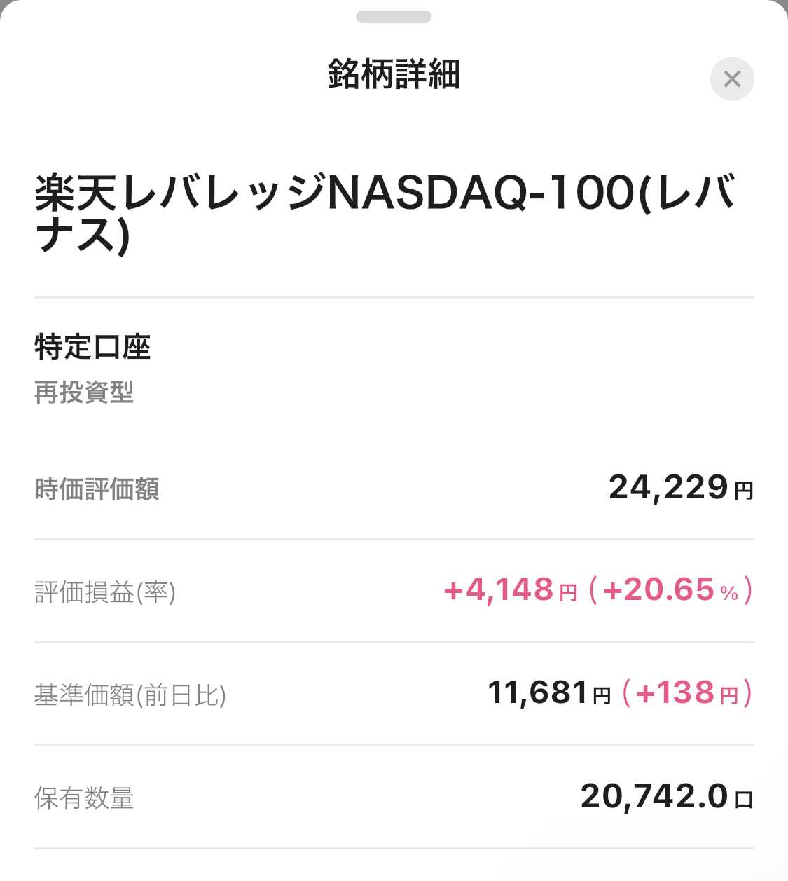Tap the 特定口座 account type label
The image size is (788, 881).
pos(92,347)
